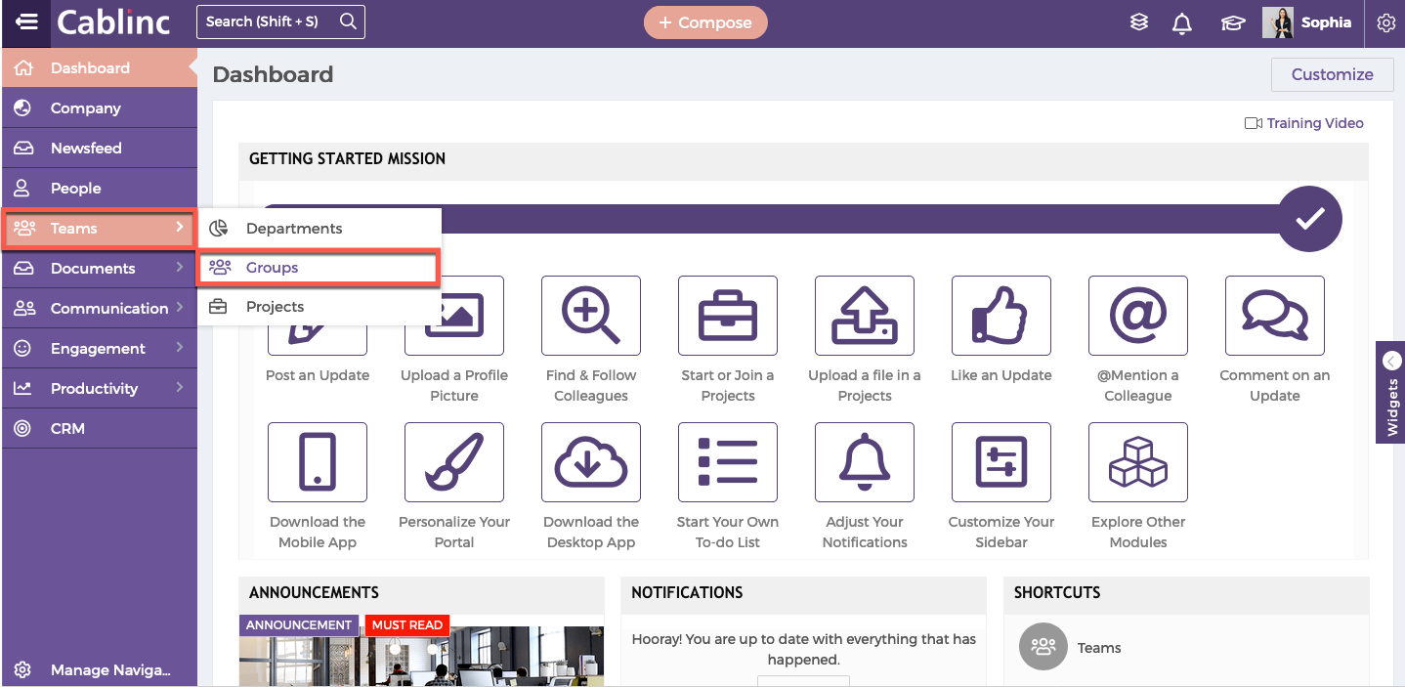Expand the Widgets side panel
Screen dimensions: 1405x687
[x=1391, y=392]
